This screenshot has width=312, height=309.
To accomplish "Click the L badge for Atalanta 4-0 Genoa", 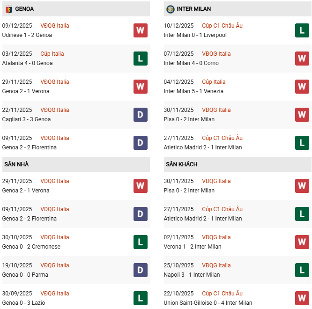I will [x=140, y=59].
